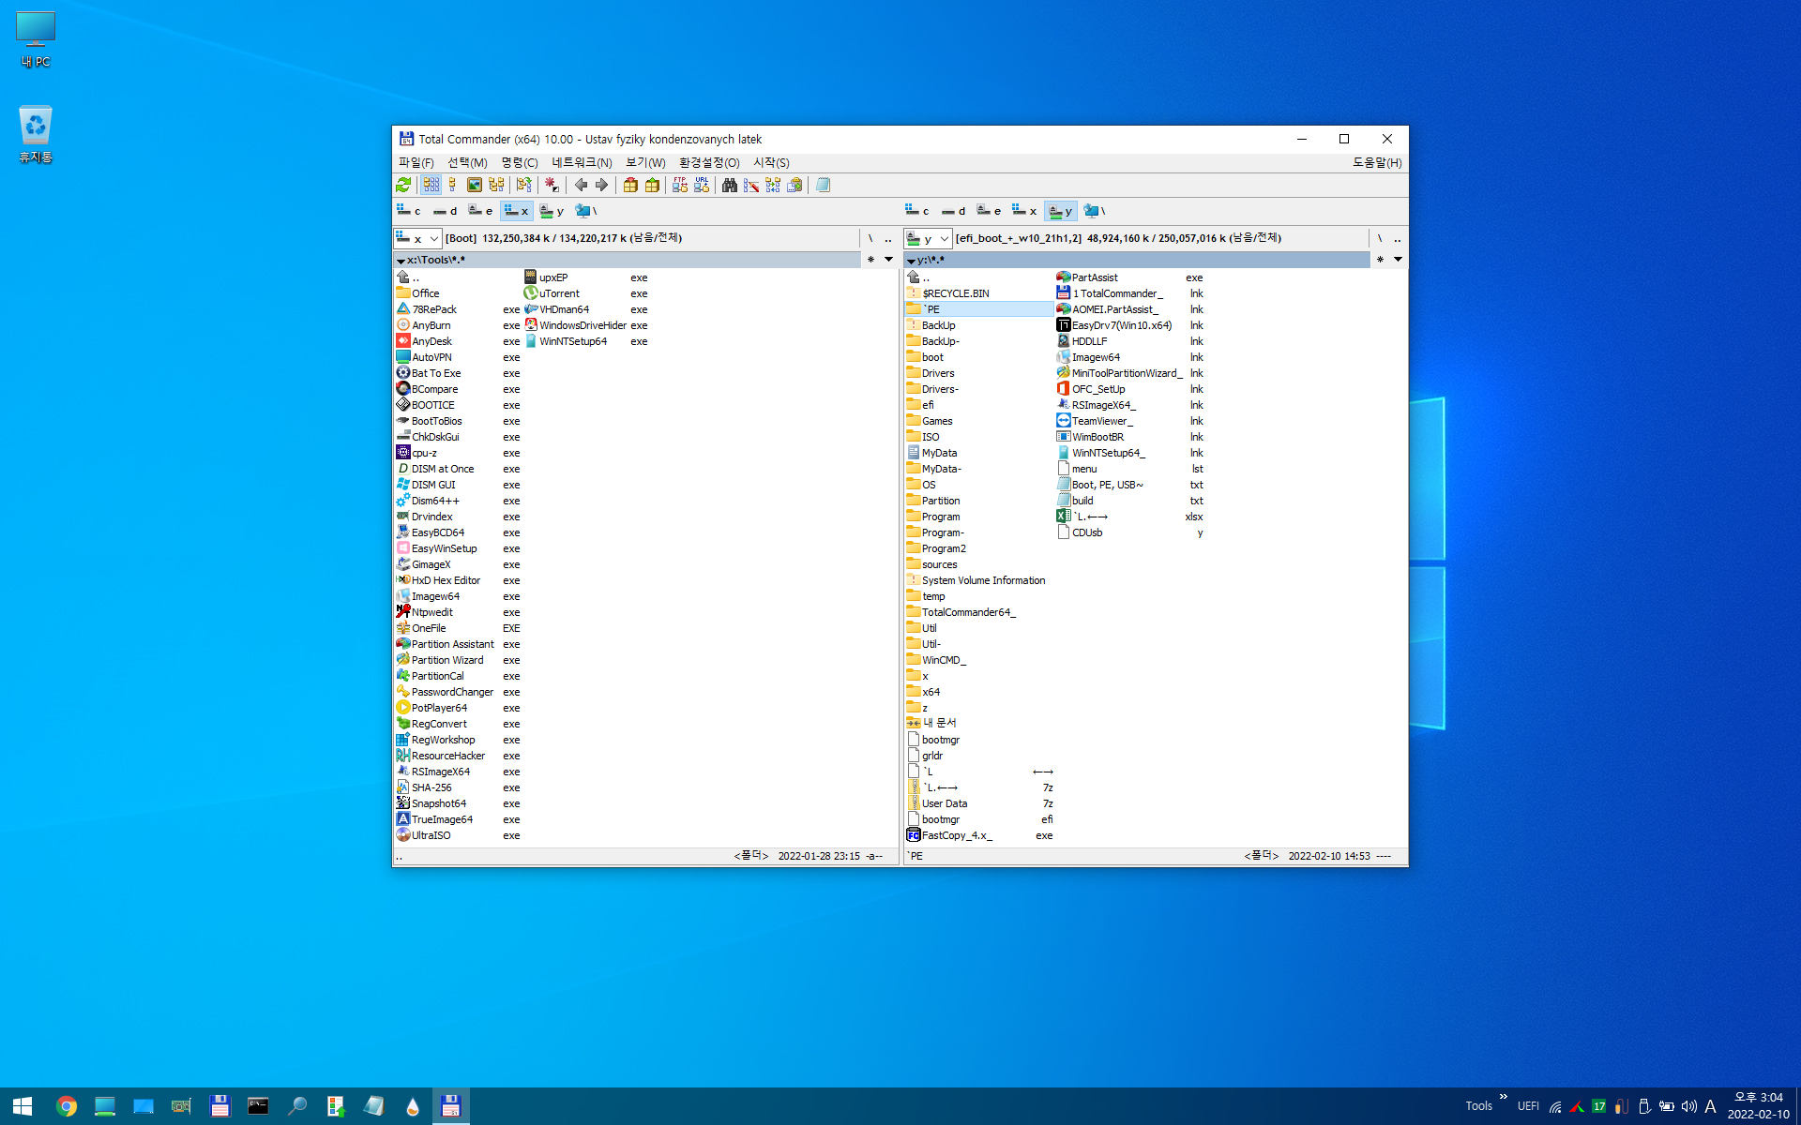The height and width of the screenshot is (1125, 1801).
Task: Select PotPlayer64 entry
Action: pyautogui.click(x=458, y=708)
